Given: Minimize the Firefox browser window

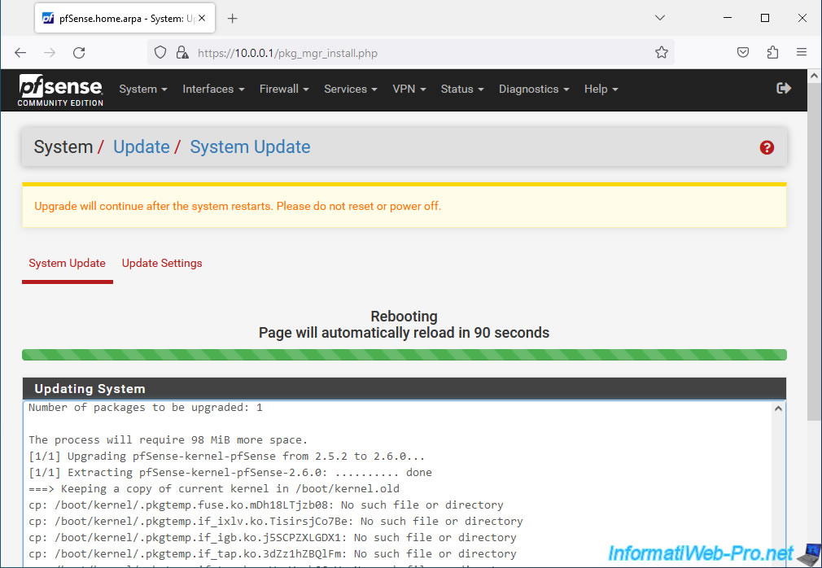Looking at the screenshot, I should (x=727, y=18).
